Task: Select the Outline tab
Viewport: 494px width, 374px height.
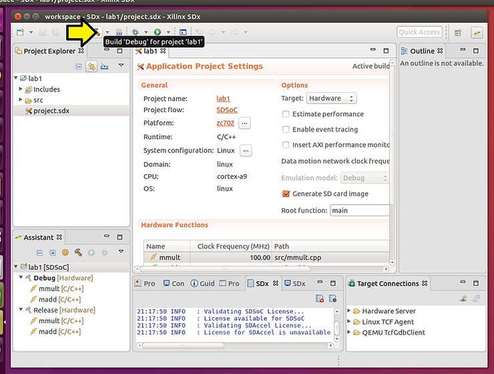Action: pos(421,51)
